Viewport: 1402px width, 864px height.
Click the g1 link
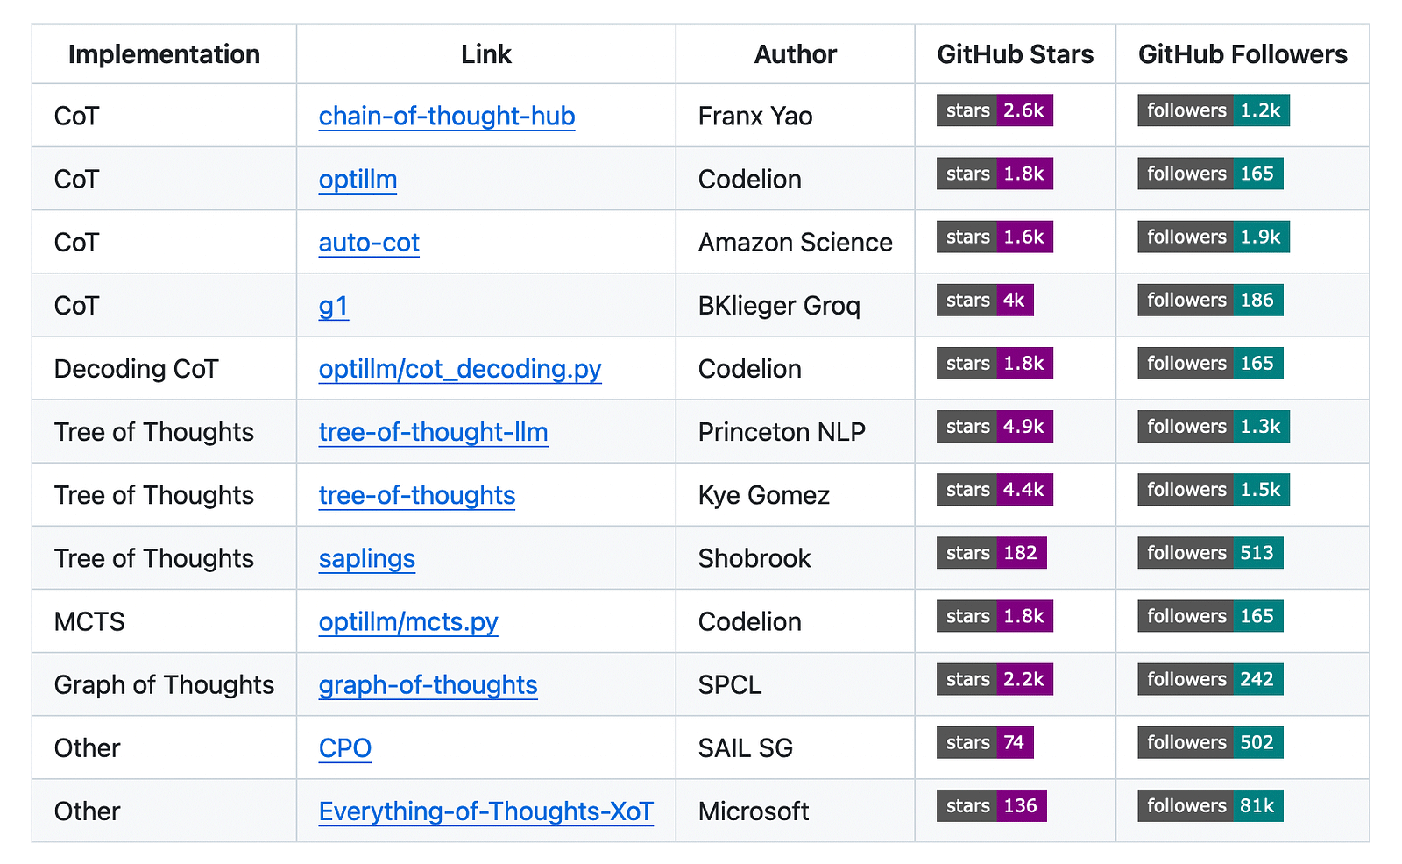pos(333,306)
